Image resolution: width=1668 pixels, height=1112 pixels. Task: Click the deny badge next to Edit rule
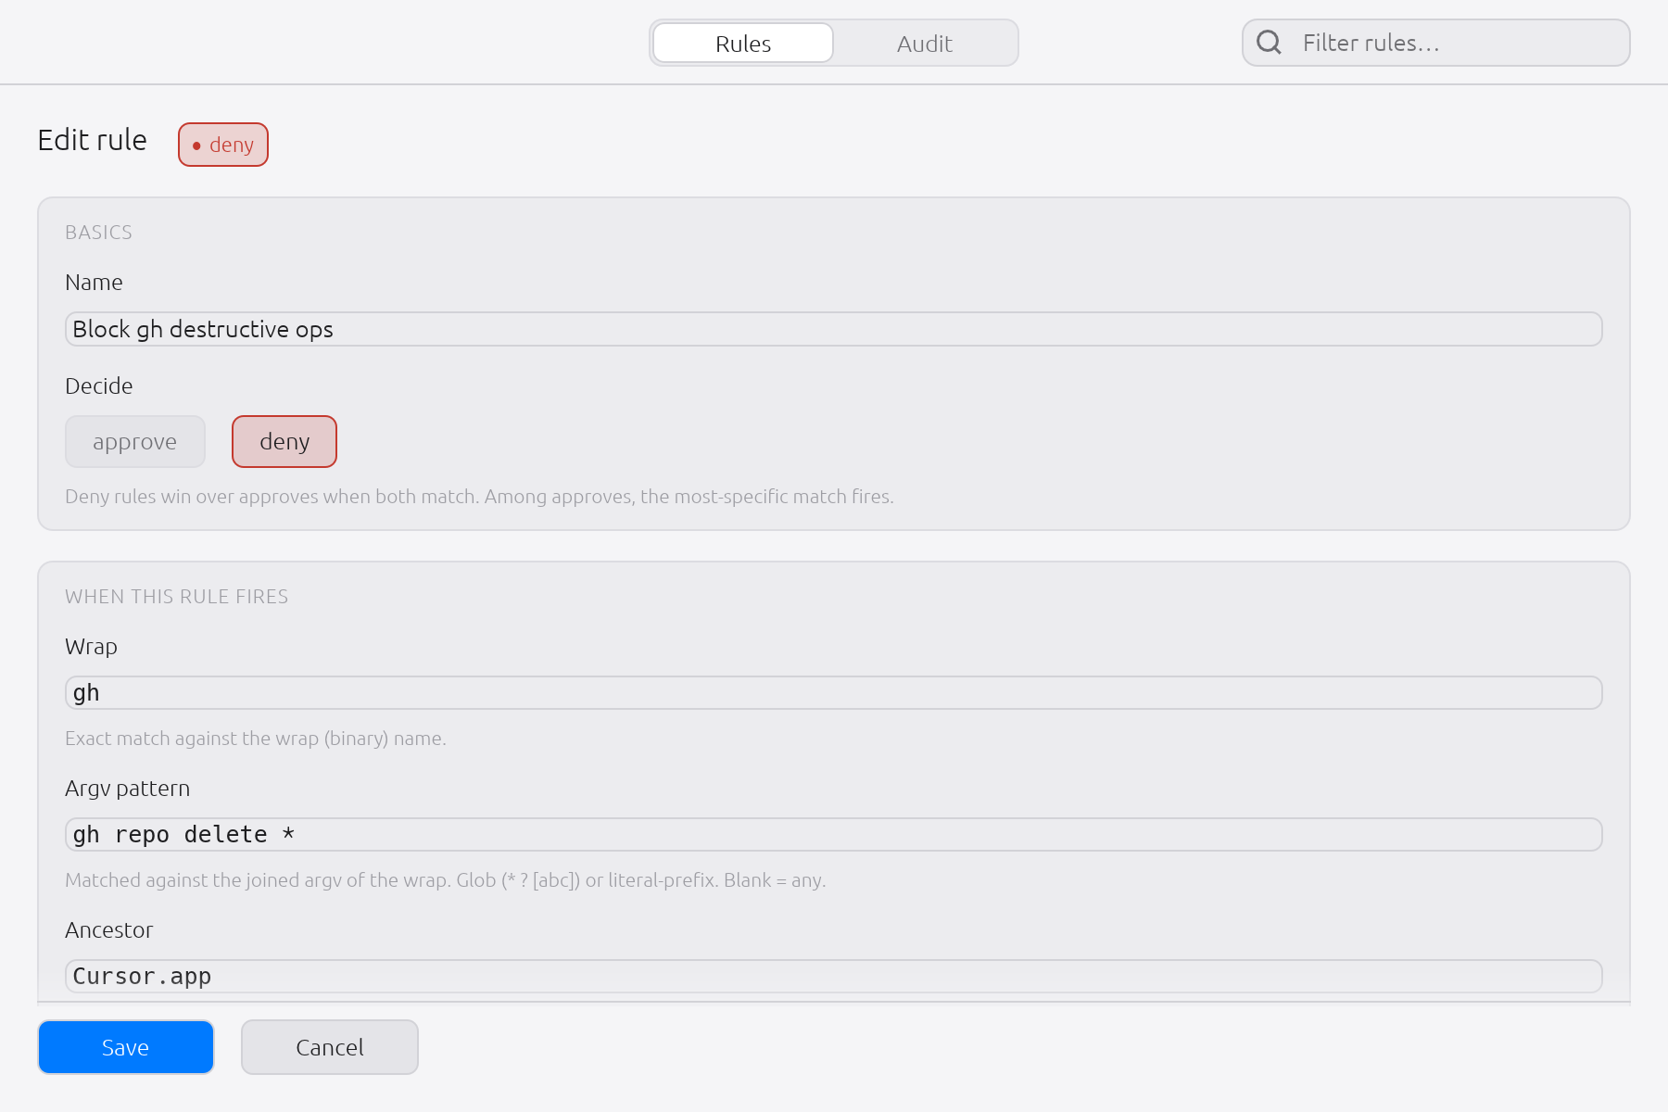[223, 145]
